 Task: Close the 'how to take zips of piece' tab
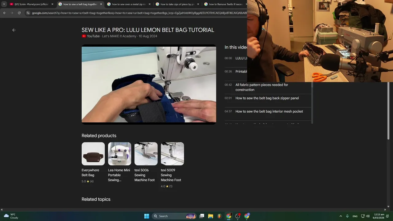198,4
